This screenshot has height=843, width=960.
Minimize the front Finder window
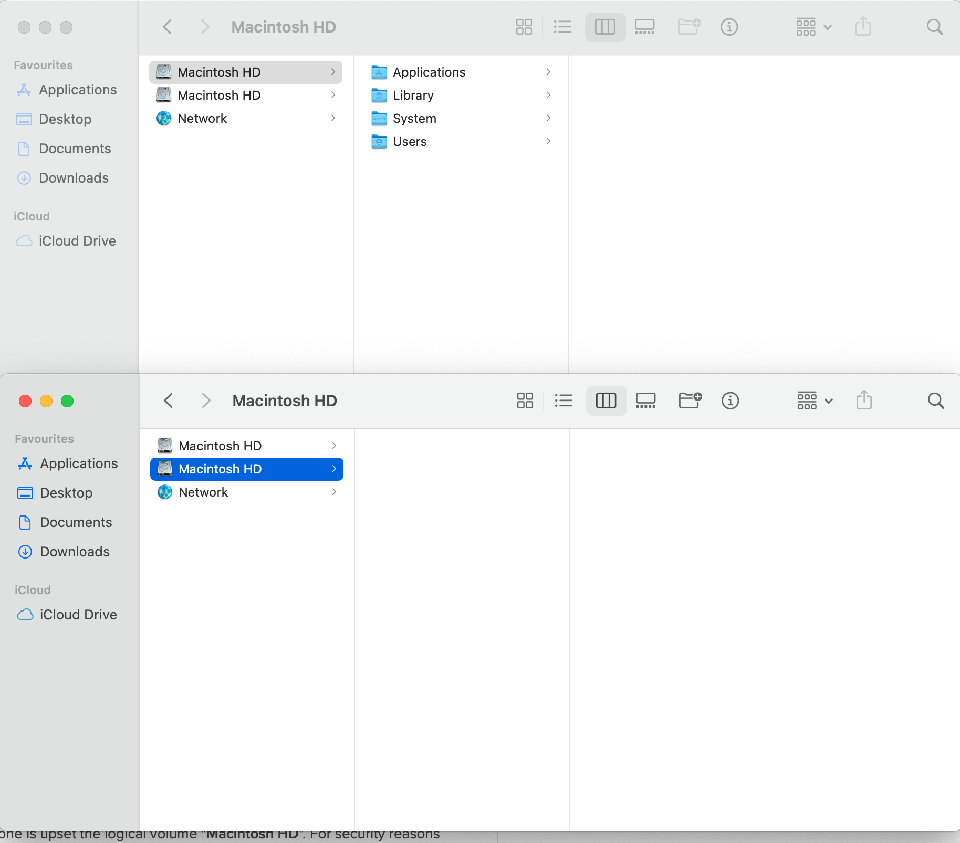coord(46,401)
